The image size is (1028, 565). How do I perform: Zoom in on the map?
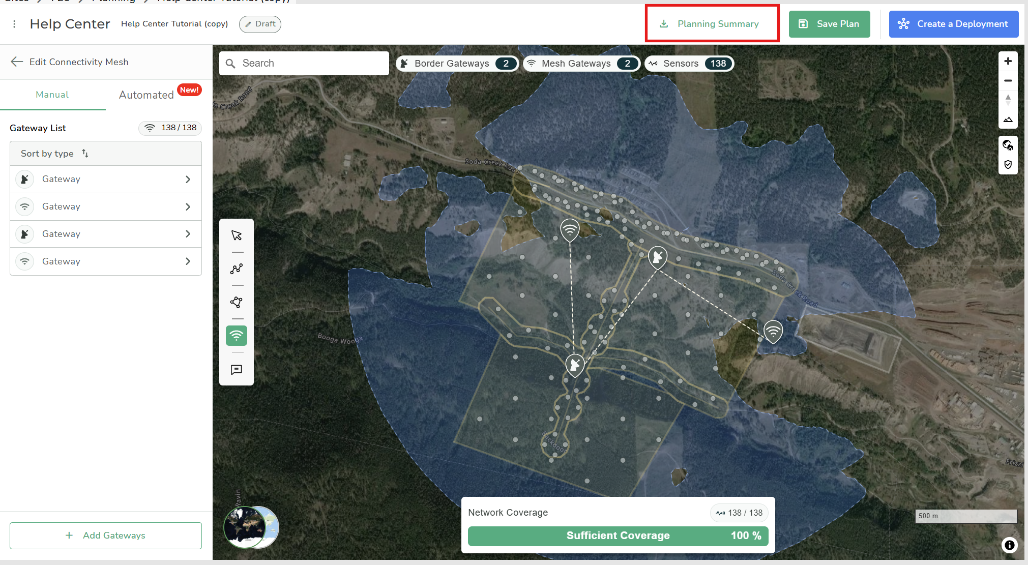1008,62
